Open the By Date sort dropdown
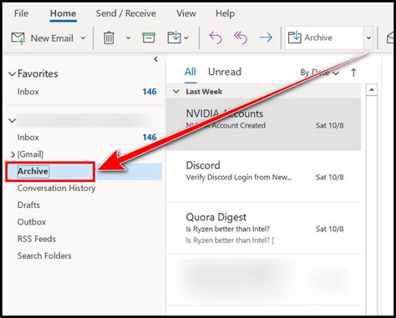Image resolution: width=396 pixels, height=318 pixels. [319, 73]
